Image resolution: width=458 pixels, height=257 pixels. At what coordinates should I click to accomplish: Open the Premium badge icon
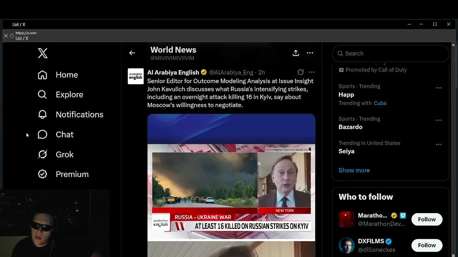[43, 174]
